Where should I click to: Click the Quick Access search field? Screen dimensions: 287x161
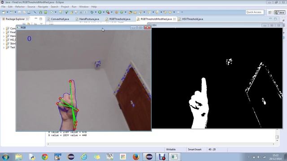coord(254,12)
